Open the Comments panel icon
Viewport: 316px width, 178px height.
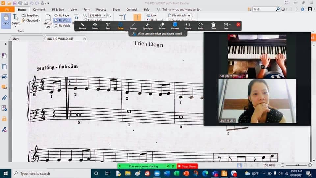(x=4, y=87)
